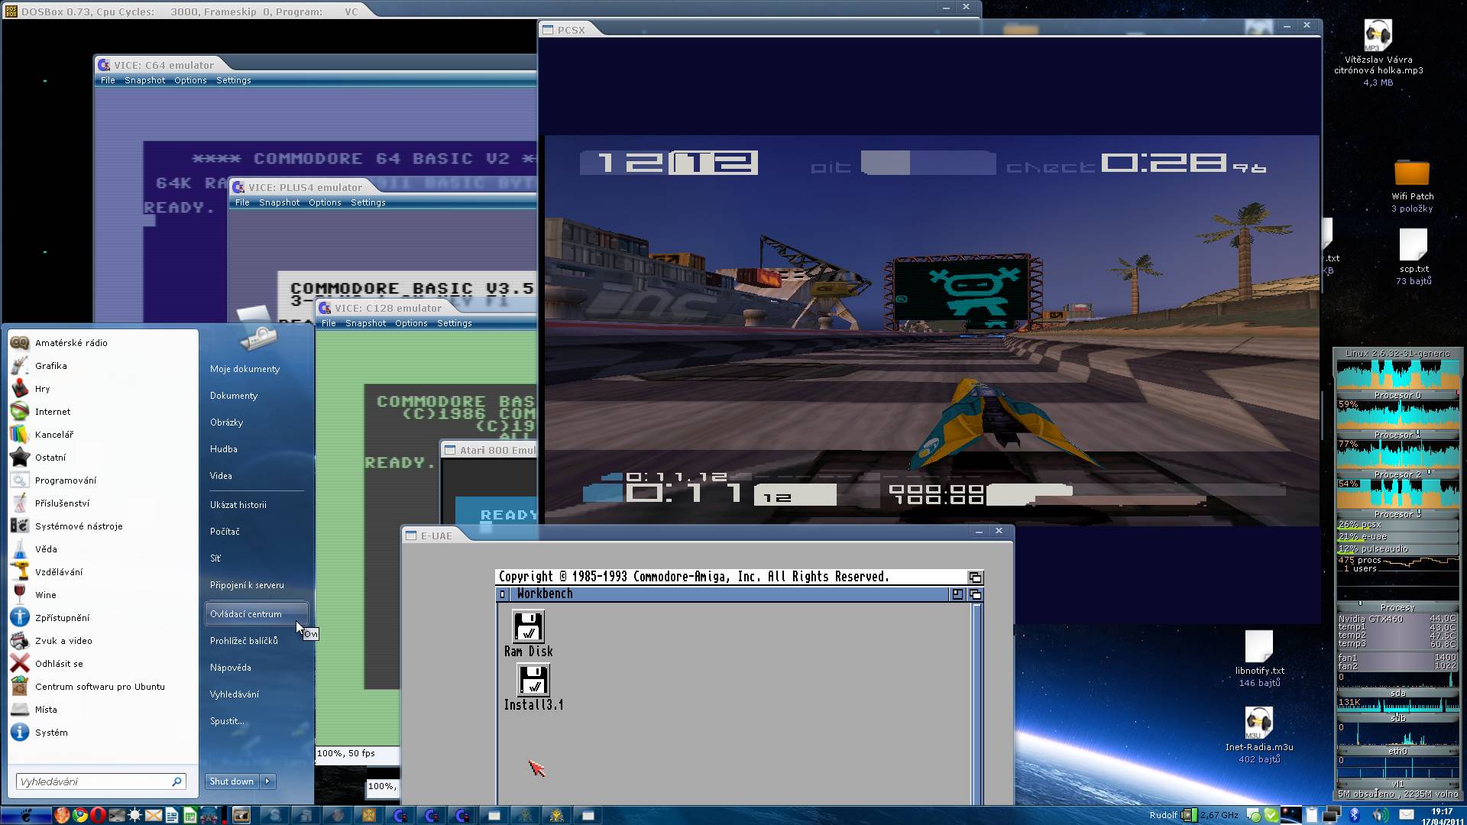Click the Workbench window vertical scrollbar
This screenshot has width=1467, height=825.
point(976,703)
